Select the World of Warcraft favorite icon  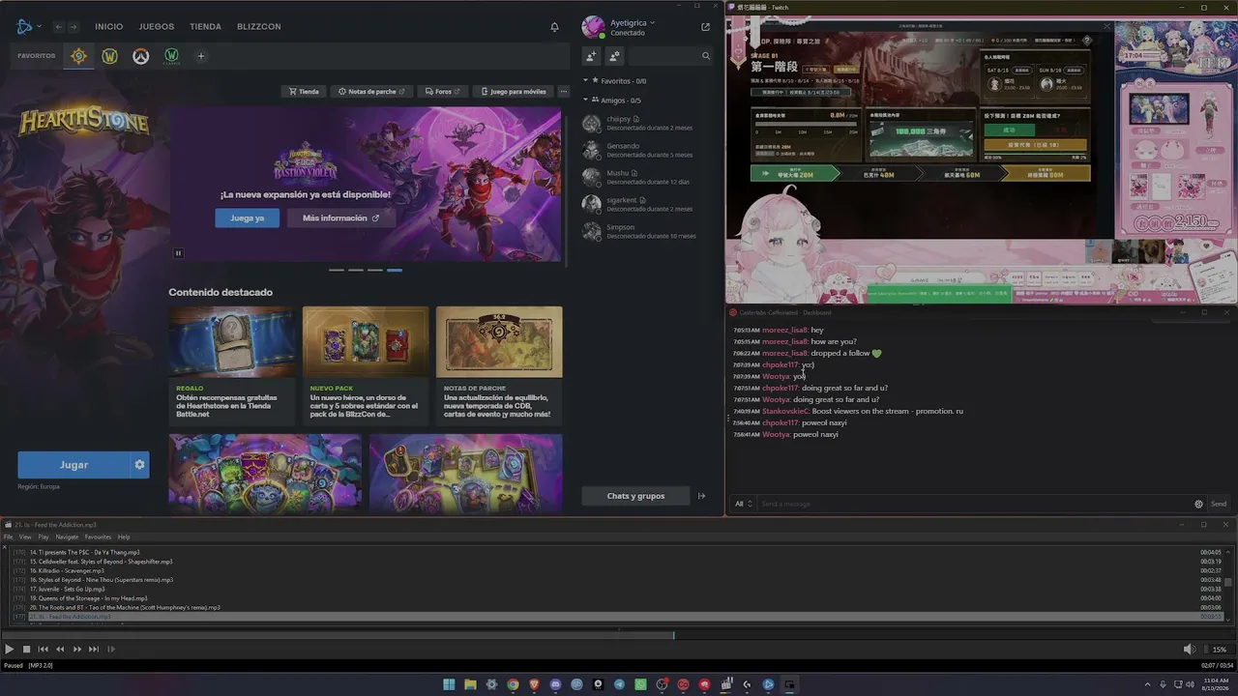tap(109, 56)
